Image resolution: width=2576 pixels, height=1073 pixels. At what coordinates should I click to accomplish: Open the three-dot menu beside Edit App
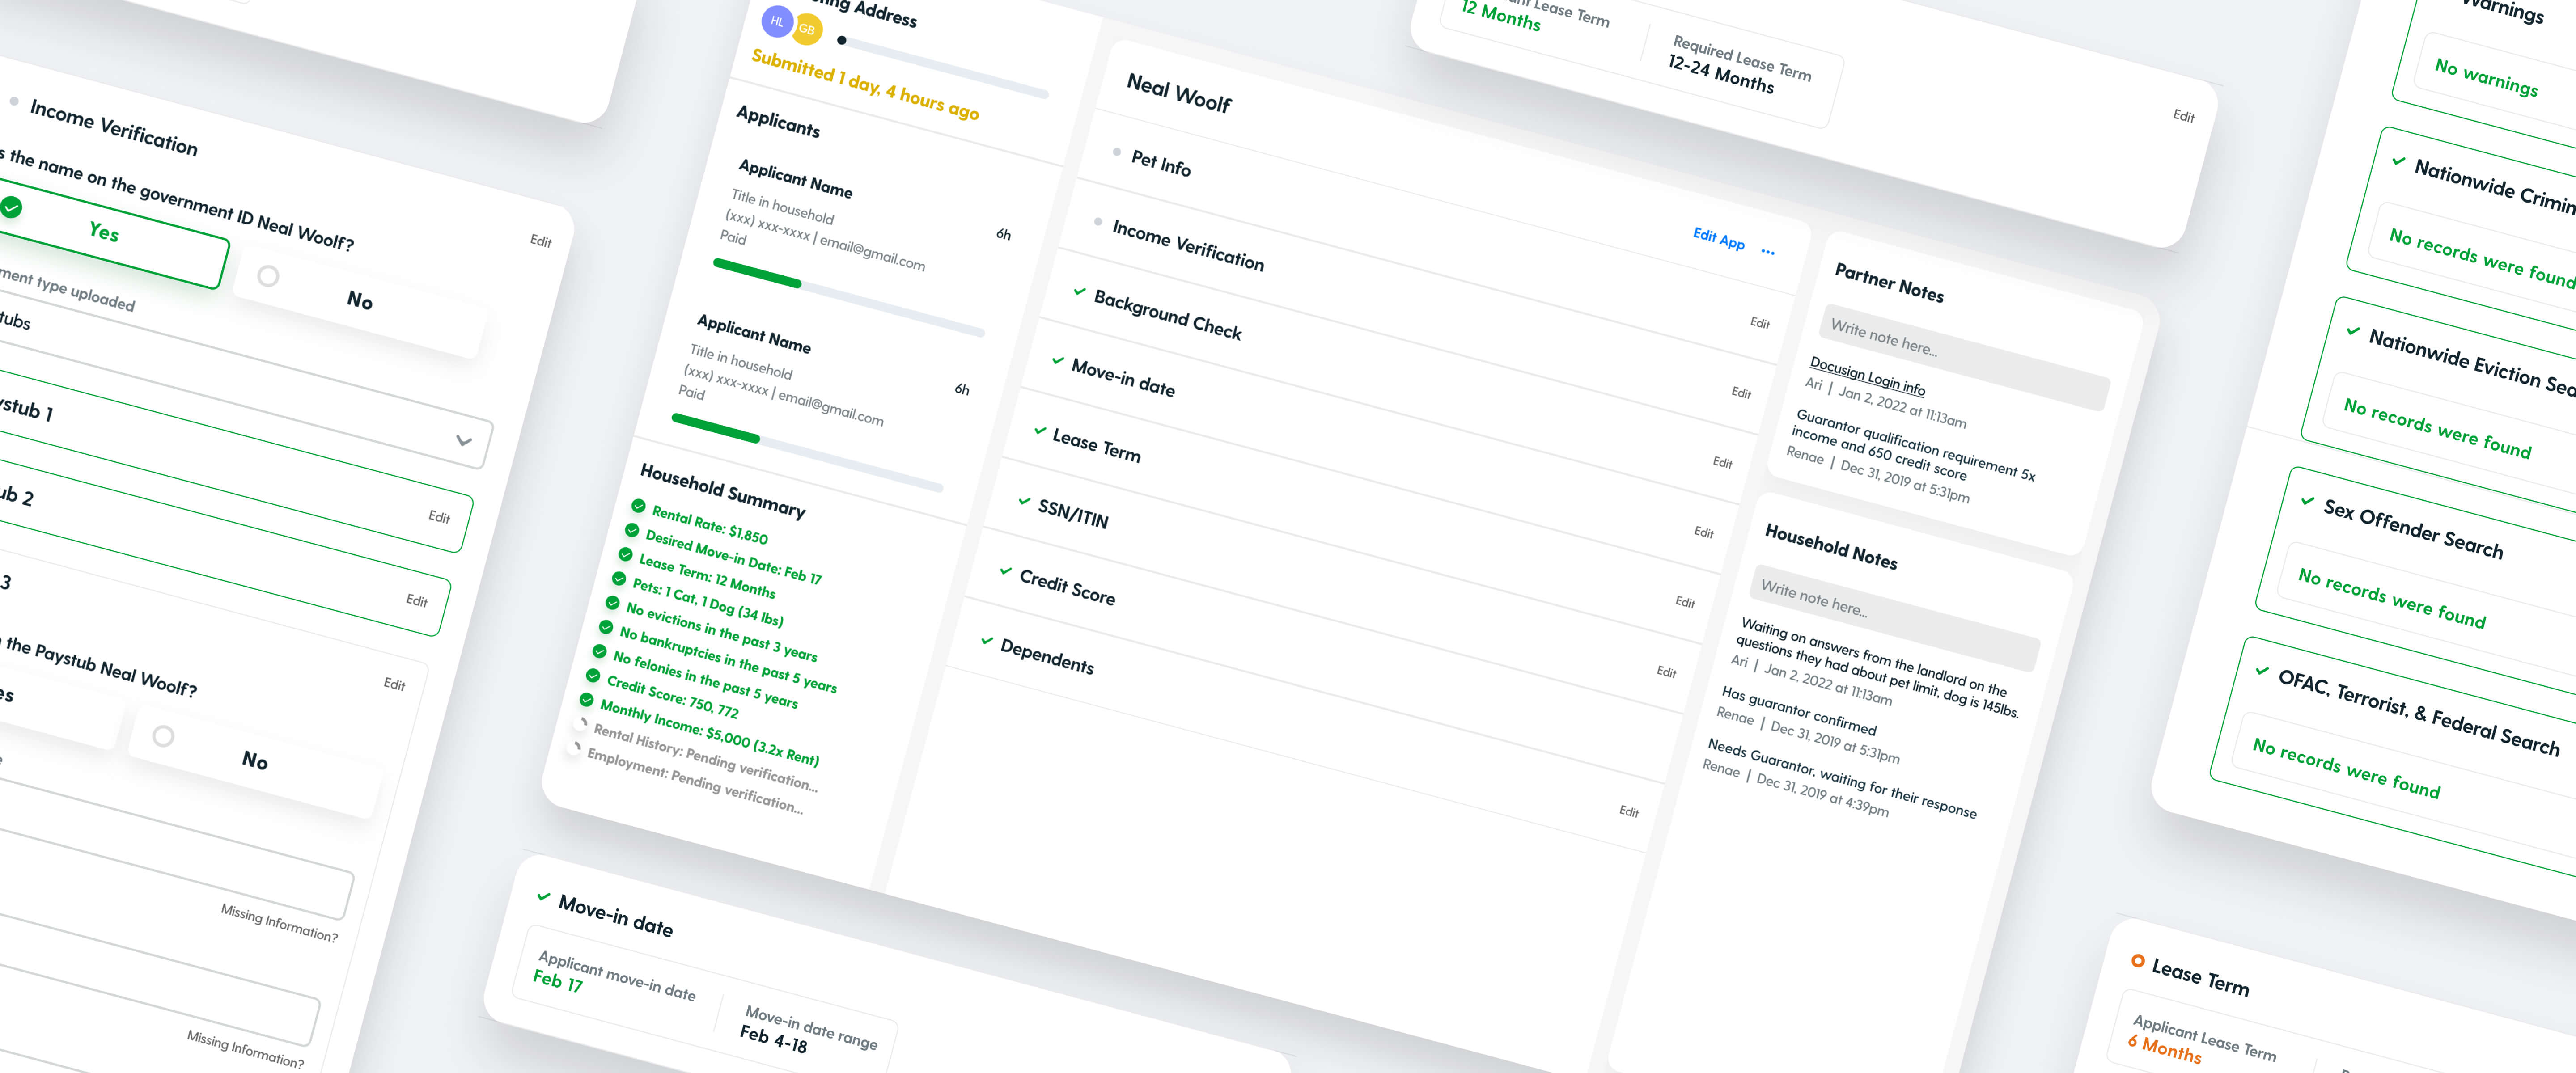pos(1768,252)
